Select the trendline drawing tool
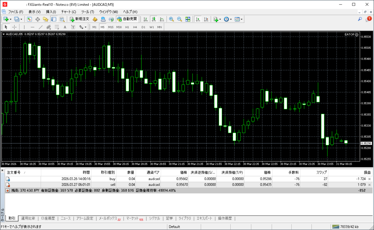The width and height of the screenshot is (374, 230). pyautogui.click(x=41, y=27)
